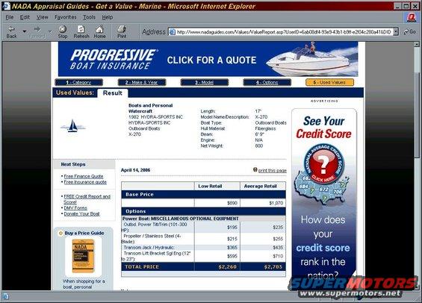Click the 'Transom Jack / Hydraulic:' row
Viewport: 422px width, 303px height.
pyautogui.click(x=203, y=247)
